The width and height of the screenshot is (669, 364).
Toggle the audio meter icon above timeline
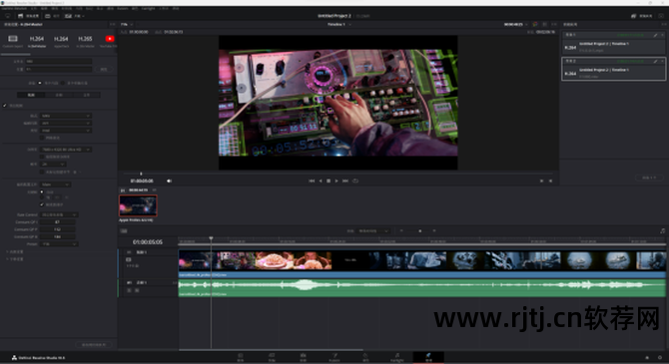coord(663,231)
